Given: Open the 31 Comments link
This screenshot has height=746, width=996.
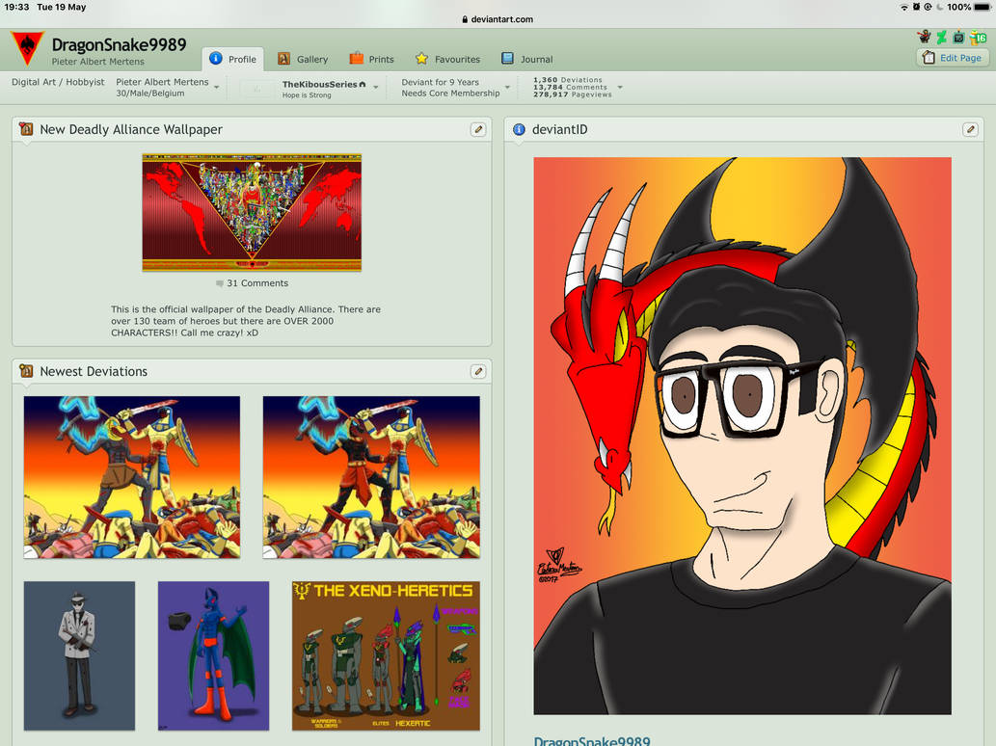Looking at the screenshot, I should 257,283.
